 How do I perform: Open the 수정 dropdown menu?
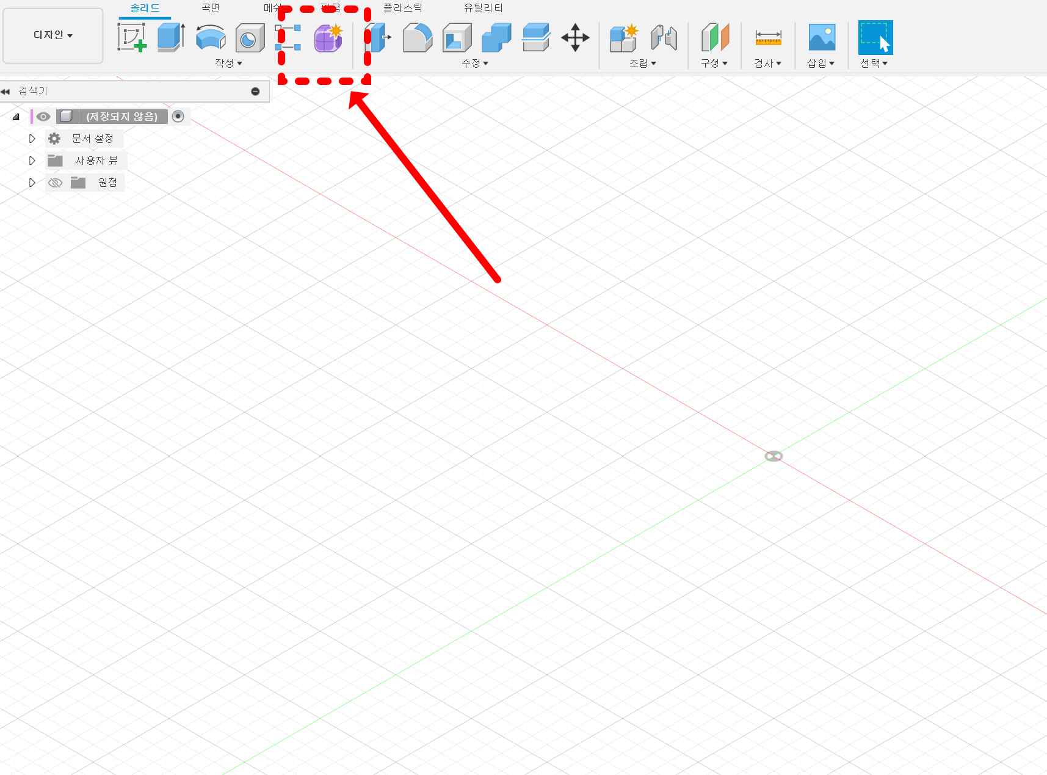pyautogui.click(x=475, y=63)
